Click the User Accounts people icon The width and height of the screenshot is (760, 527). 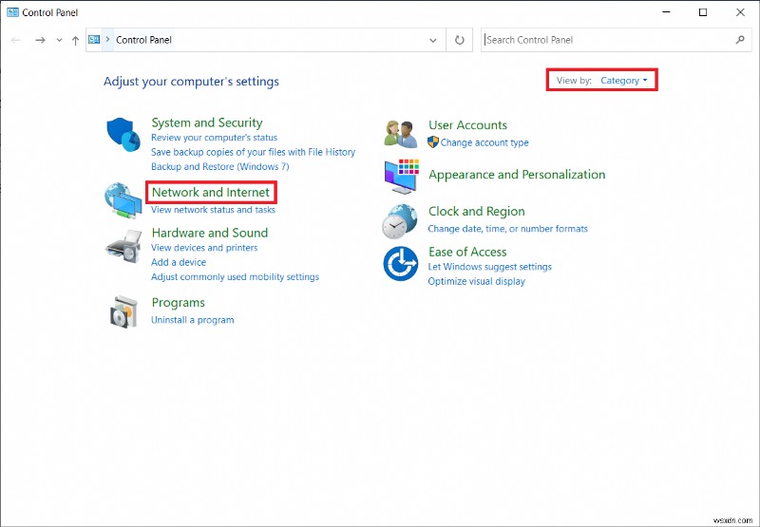click(x=400, y=134)
